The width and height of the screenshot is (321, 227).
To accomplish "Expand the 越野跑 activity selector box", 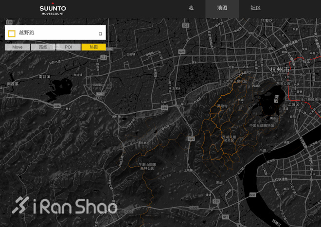I will (55, 33).
